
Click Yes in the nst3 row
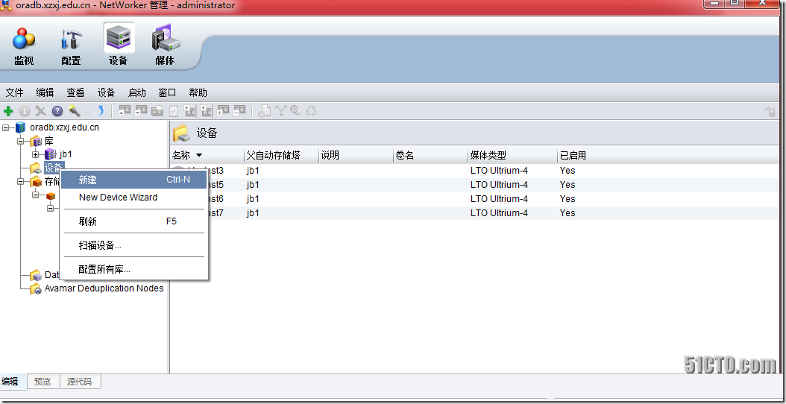coord(568,171)
